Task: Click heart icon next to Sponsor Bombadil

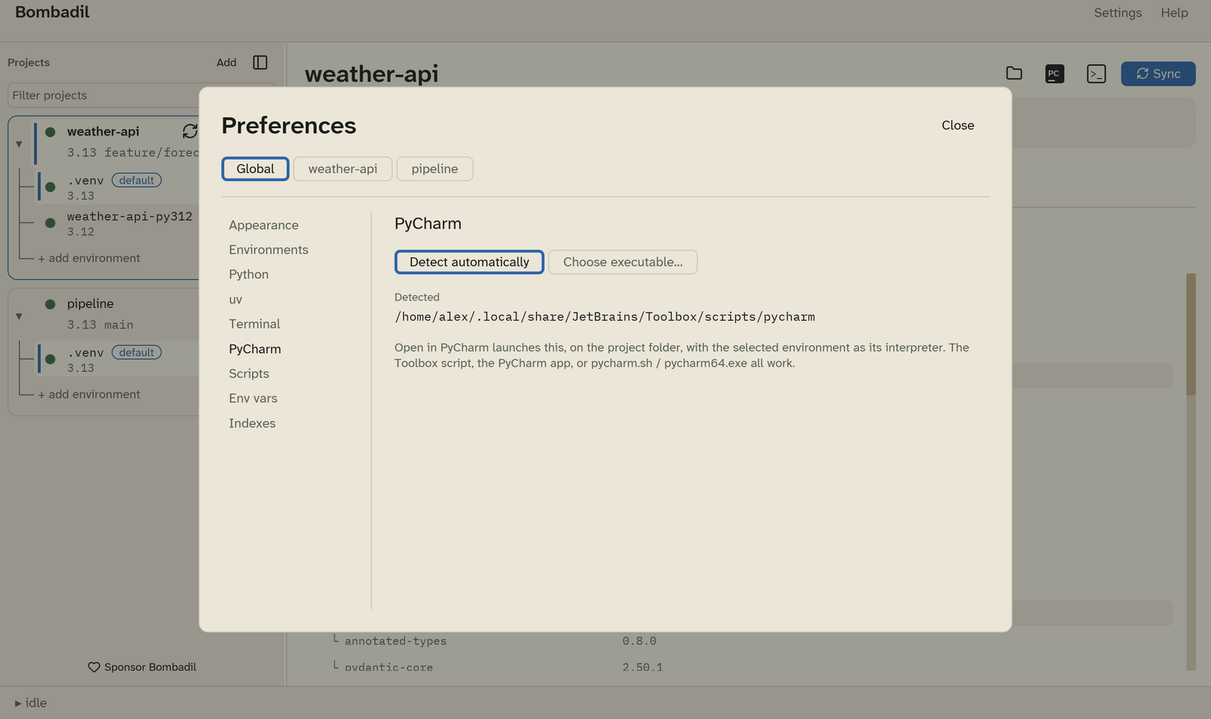Action: tap(94, 667)
